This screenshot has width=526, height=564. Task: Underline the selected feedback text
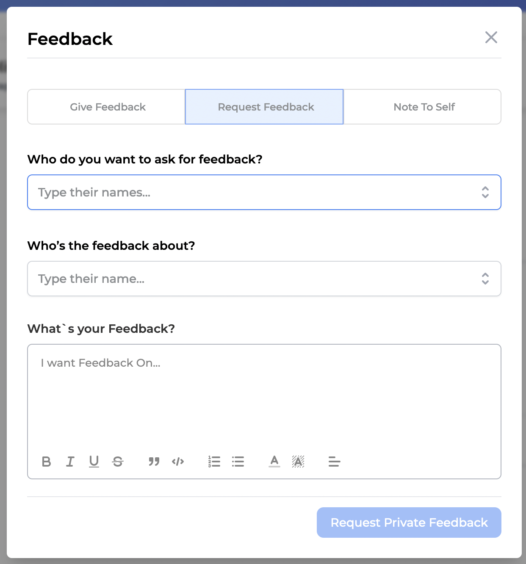(x=94, y=462)
